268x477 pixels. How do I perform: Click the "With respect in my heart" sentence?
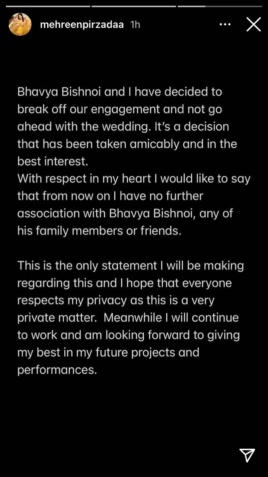(x=134, y=179)
